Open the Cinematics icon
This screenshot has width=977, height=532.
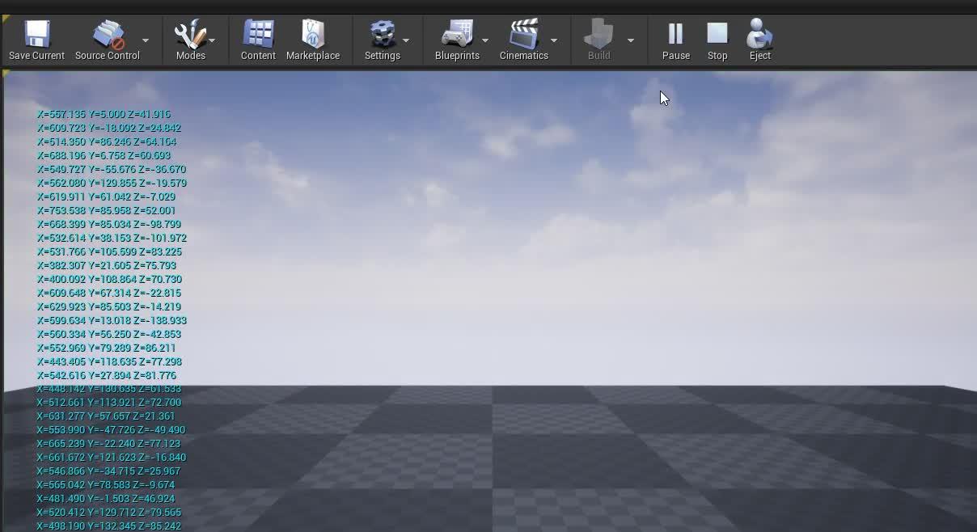pyautogui.click(x=524, y=34)
